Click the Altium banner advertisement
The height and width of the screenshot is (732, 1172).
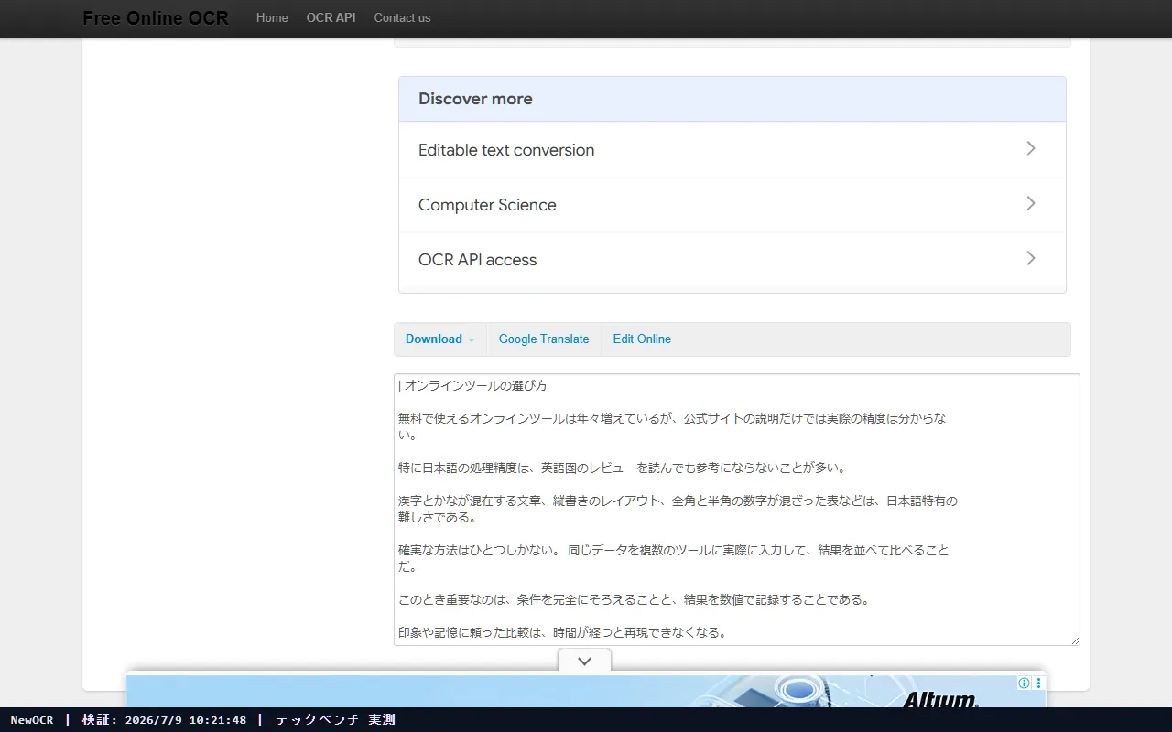586,692
